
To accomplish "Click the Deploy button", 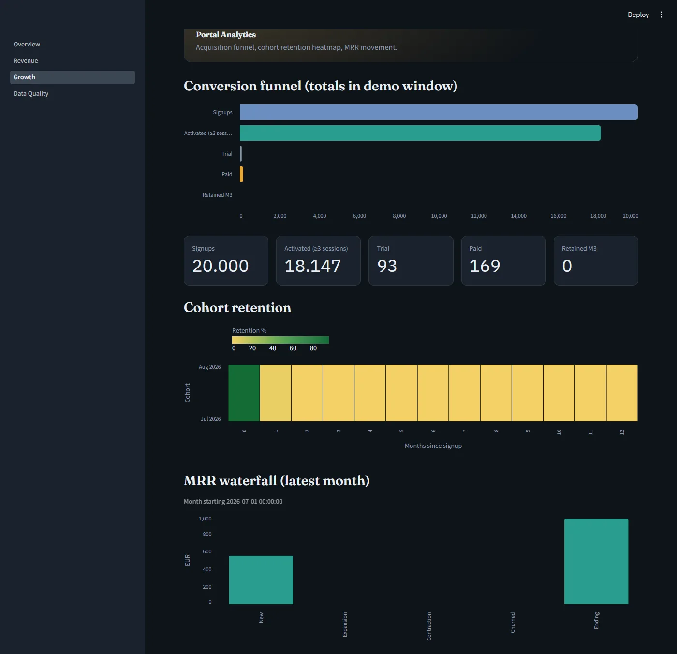I will pos(638,15).
